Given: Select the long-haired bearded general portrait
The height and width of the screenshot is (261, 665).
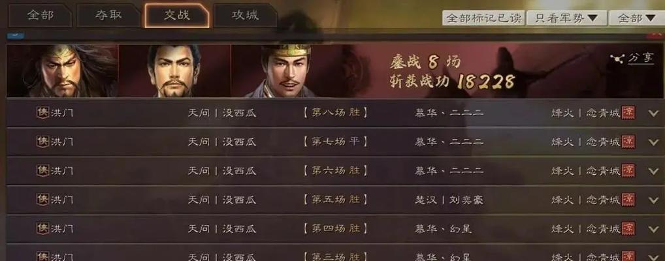Looking at the screenshot, I should click(x=62, y=70).
